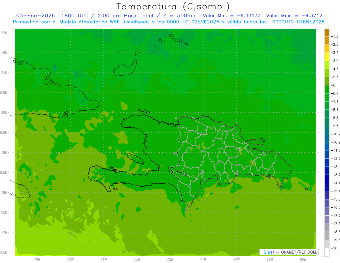340x263 pixels.
Task: Click the title "Temperatura (C,somb.)"
Action: (x=173, y=7)
